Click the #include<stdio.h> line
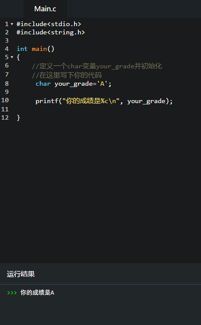Viewport: 201px width, 325px height. pyautogui.click(x=49, y=24)
